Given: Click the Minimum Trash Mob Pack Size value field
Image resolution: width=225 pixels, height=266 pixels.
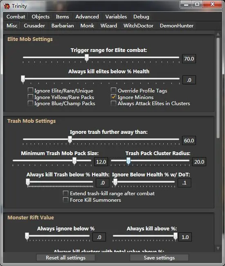Looking at the screenshot, I should click(x=101, y=162).
